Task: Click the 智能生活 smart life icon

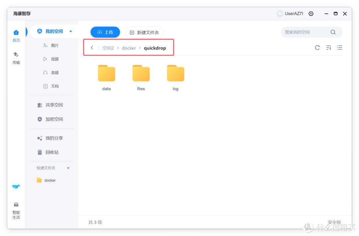Action: (16, 209)
